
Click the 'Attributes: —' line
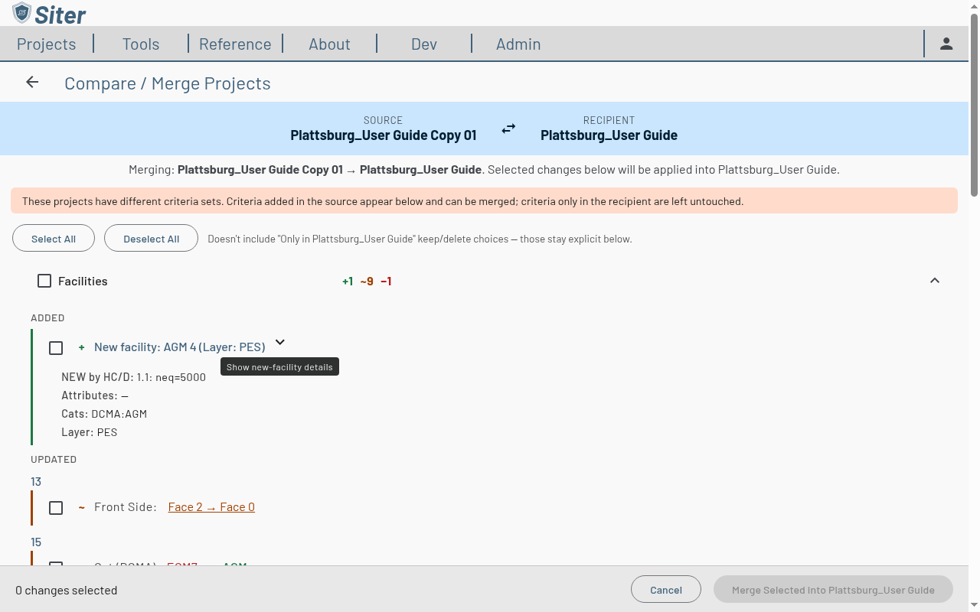[95, 396]
